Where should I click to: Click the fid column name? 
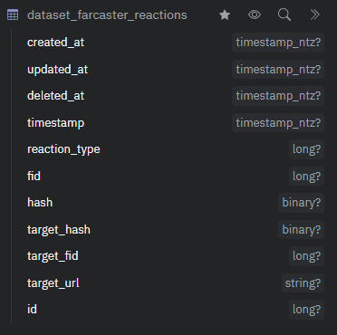pyautogui.click(x=34, y=176)
